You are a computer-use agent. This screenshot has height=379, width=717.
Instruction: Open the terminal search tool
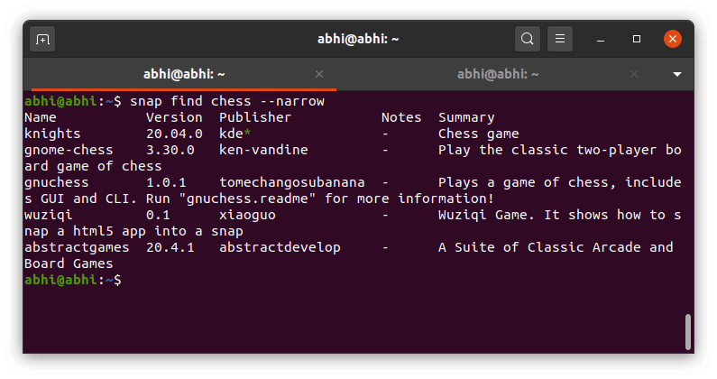point(528,39)
